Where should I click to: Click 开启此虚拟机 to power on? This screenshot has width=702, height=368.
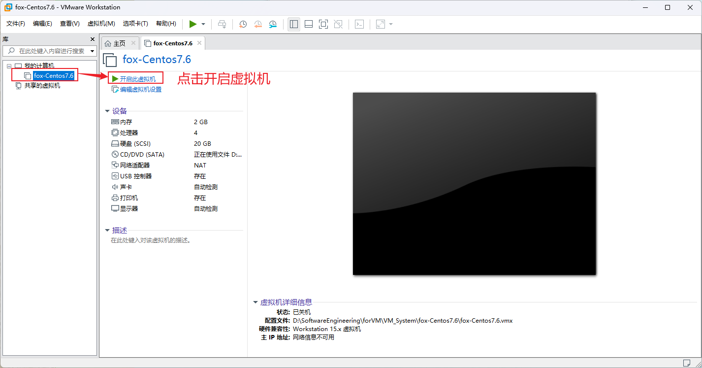[138, 79]
